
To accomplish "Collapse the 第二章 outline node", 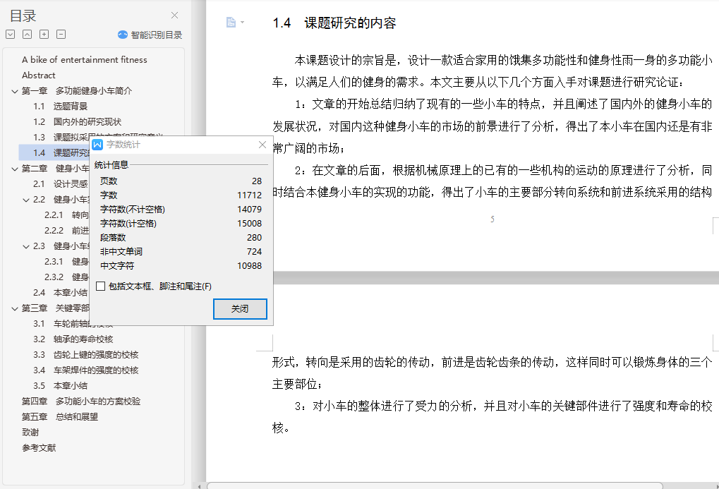I will [15, 169].
